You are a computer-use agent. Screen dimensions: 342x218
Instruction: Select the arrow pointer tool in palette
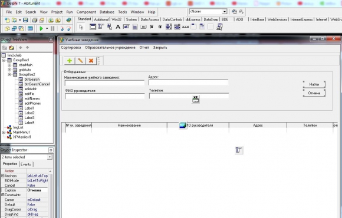[x=81, y=27]
